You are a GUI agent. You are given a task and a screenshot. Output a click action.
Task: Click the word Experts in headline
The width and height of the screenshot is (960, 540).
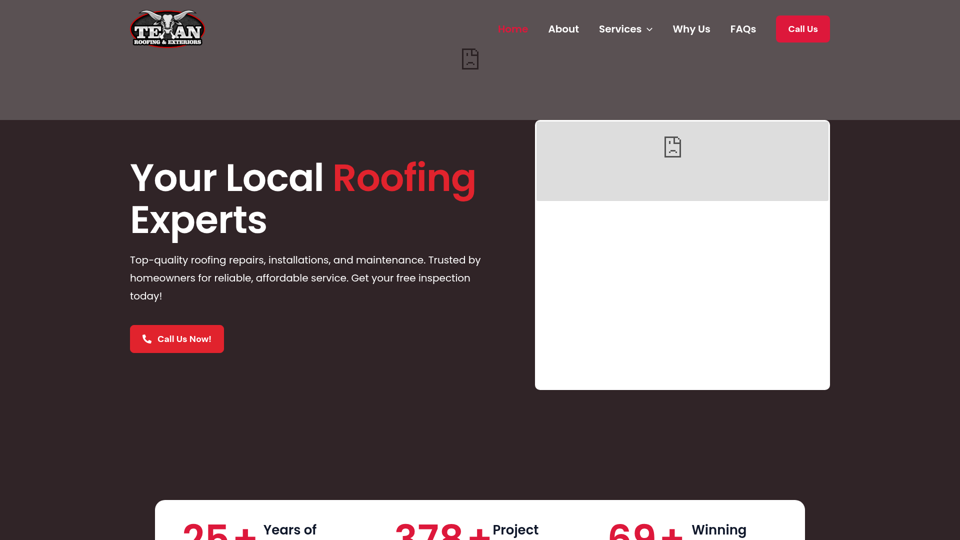coord(198,220)
